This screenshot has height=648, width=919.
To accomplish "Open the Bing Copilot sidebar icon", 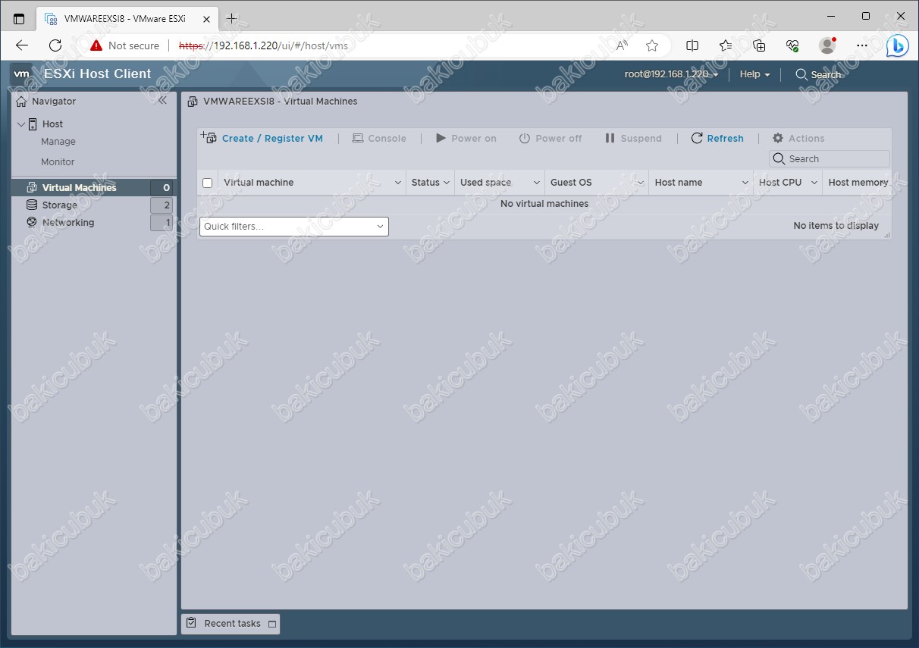I will tap(897, 45).
